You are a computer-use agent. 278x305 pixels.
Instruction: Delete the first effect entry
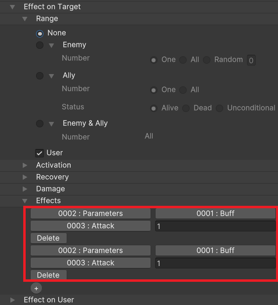[x=48, y=238]
